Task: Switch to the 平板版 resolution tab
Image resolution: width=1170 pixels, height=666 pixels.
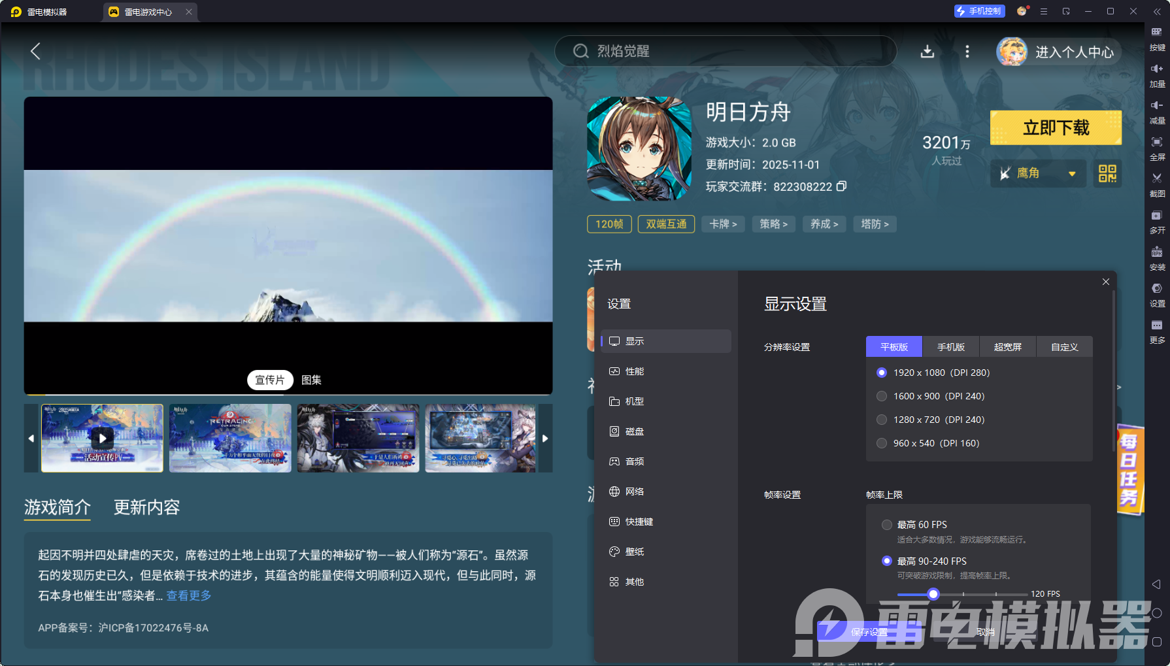Action: click(894, 347)
